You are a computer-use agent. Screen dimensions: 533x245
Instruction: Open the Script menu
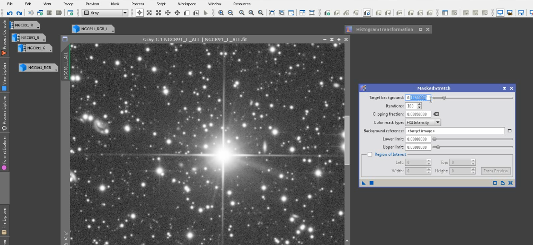point(161,4)
